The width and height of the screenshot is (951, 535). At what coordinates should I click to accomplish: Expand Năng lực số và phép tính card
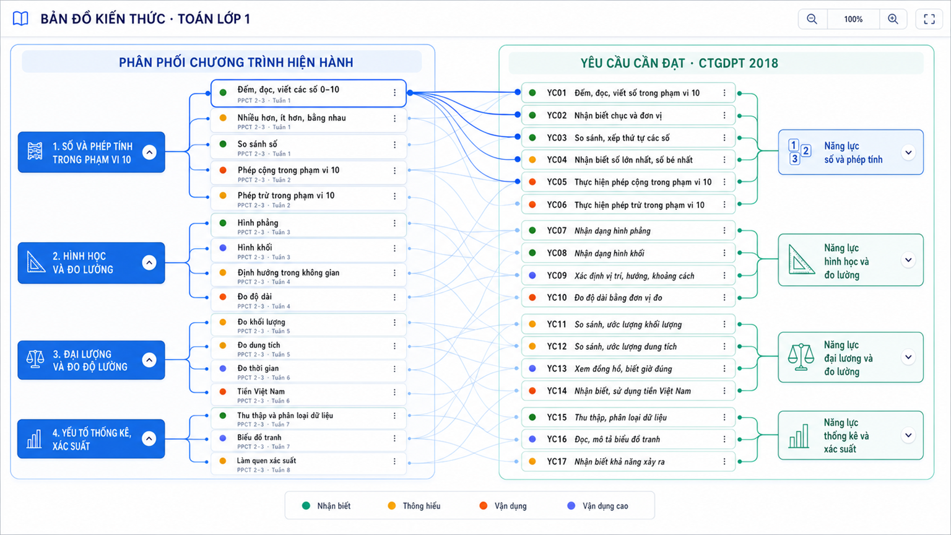coord(908,152)
